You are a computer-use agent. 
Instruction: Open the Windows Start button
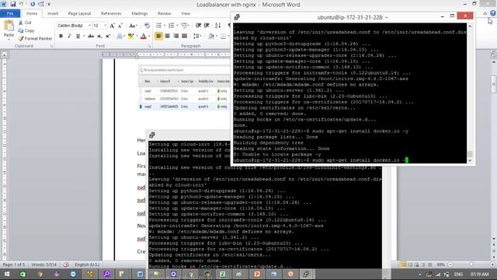pyautogui.click(x=7, y=274)
